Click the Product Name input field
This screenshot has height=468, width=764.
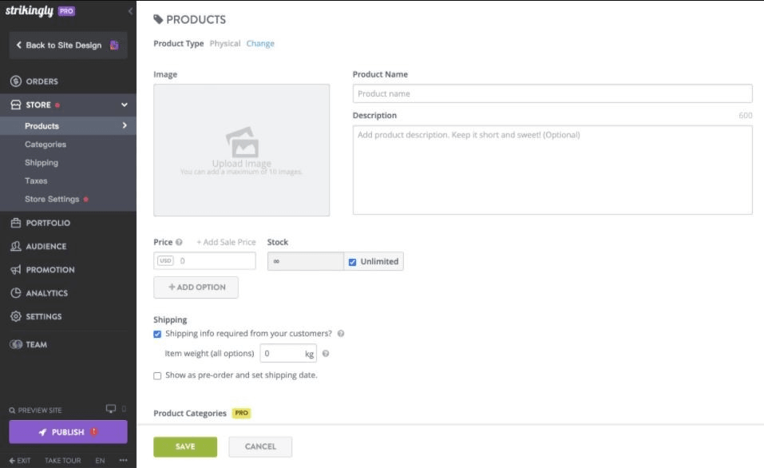pos(552,93)
